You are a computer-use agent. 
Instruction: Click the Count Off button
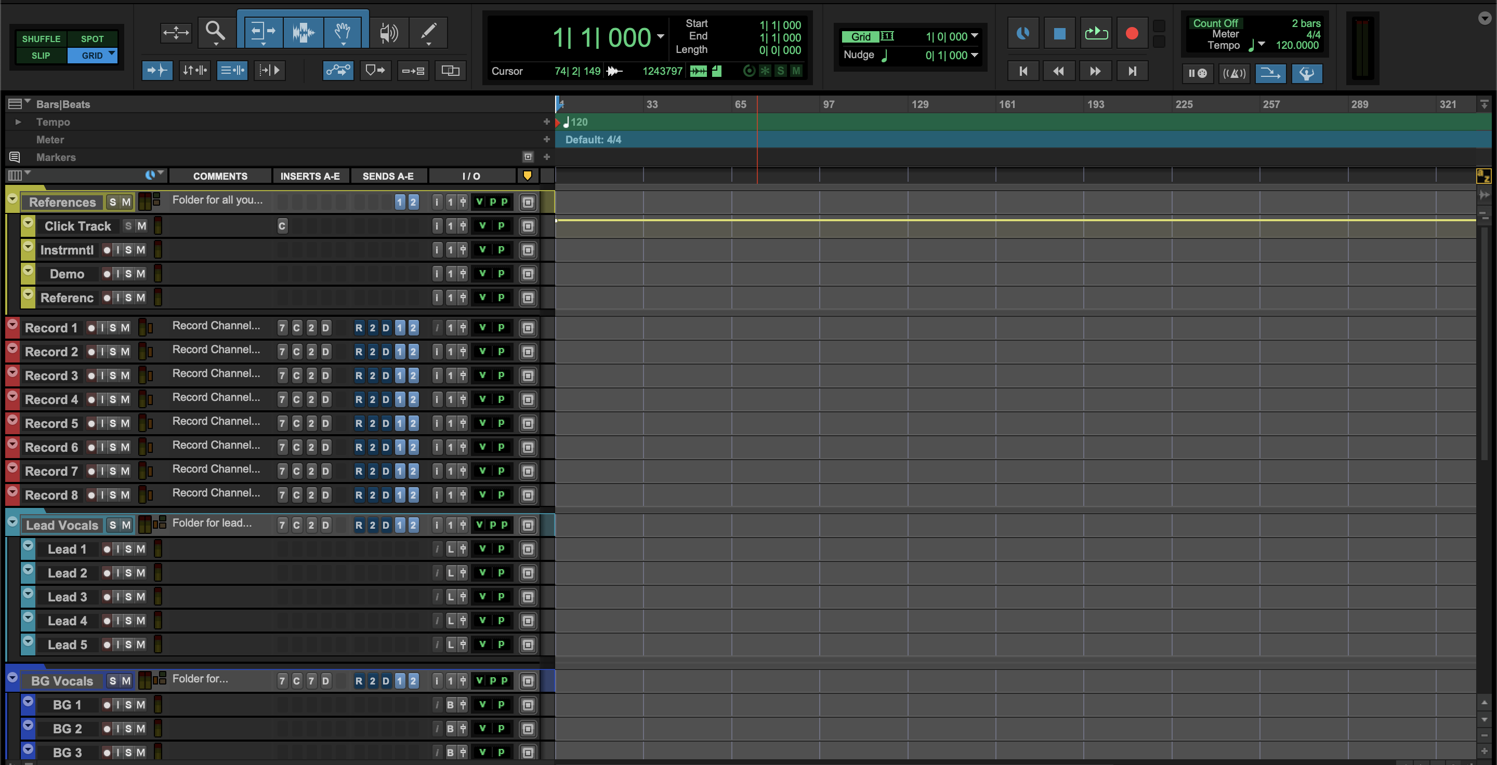[1215, 23]
